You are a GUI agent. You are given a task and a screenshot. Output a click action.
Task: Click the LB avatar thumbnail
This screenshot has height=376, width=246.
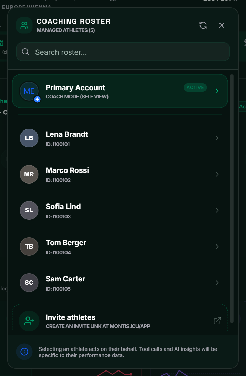point(29,138)
